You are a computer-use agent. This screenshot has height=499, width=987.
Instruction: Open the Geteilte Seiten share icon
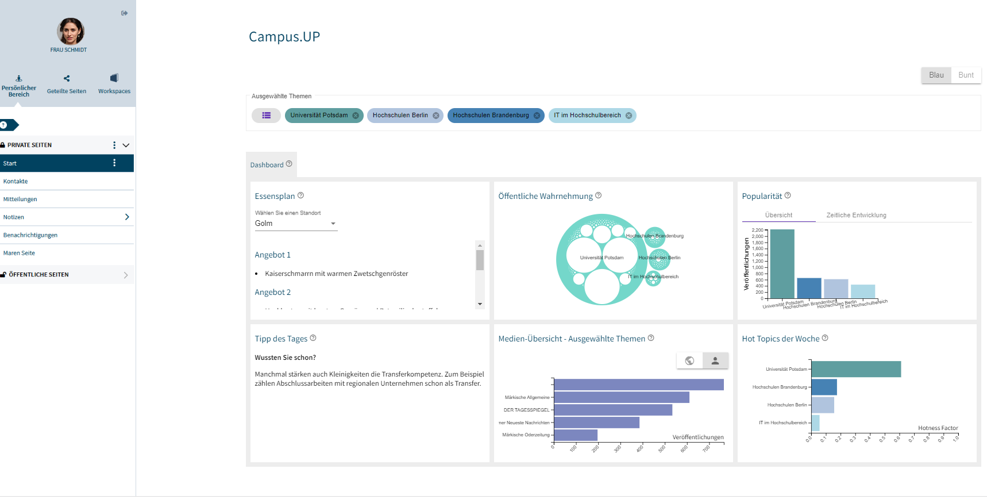pyautogui.click(x=67, y=79)
